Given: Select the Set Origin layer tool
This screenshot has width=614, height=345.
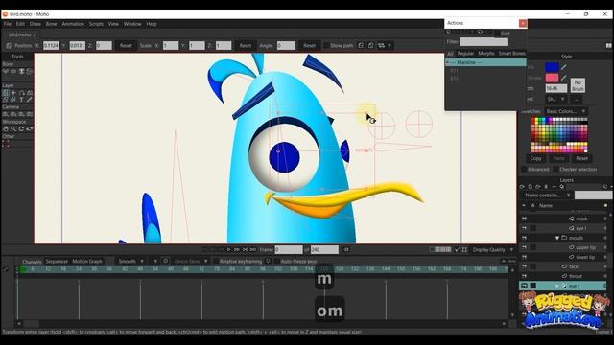Looking at the screenshot, I should pyautogui.click(x=13, y=93).
